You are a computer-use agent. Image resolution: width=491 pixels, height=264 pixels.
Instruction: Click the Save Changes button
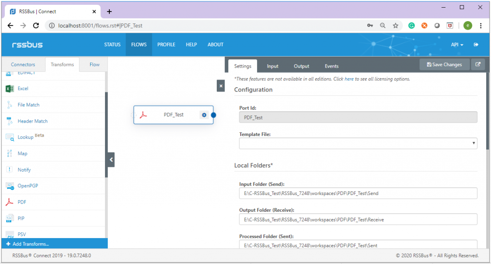(x=444, y=64)
